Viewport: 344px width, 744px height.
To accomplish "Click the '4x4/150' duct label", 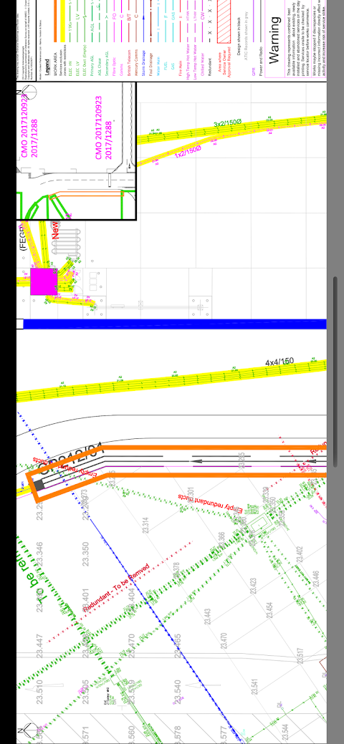I will click(x=279, y=362).
